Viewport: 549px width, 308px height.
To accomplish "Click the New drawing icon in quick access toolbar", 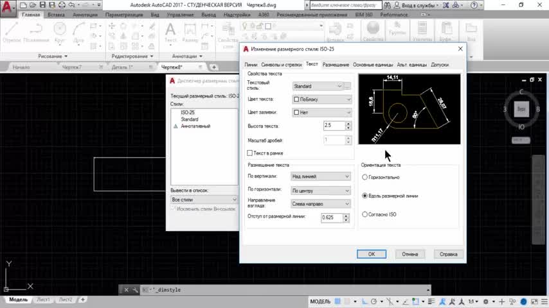I will [x=23, y=5].
